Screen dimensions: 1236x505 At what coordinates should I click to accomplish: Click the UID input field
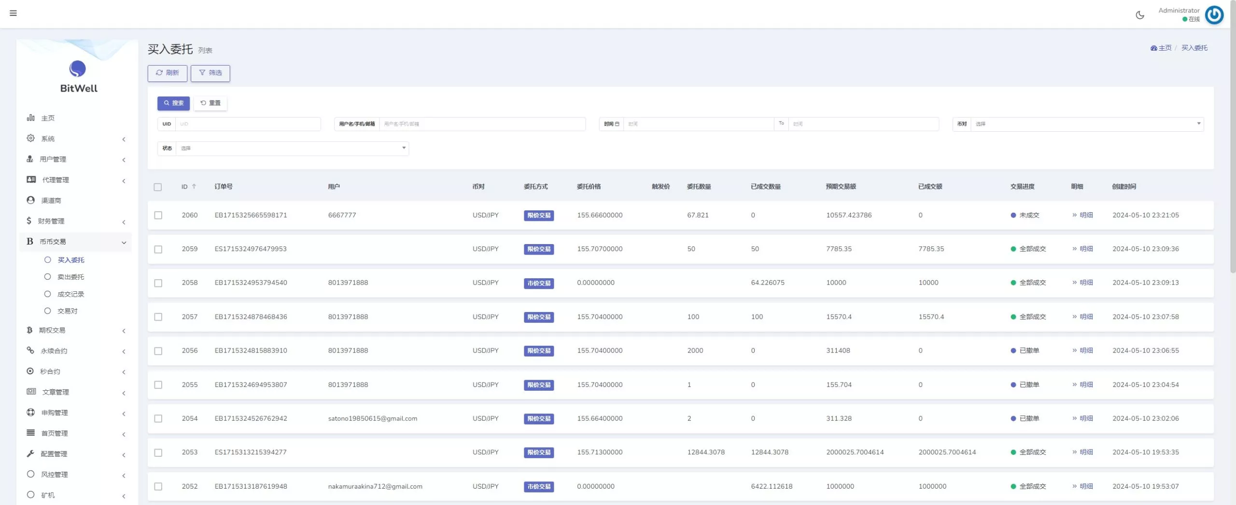point(248,124)
